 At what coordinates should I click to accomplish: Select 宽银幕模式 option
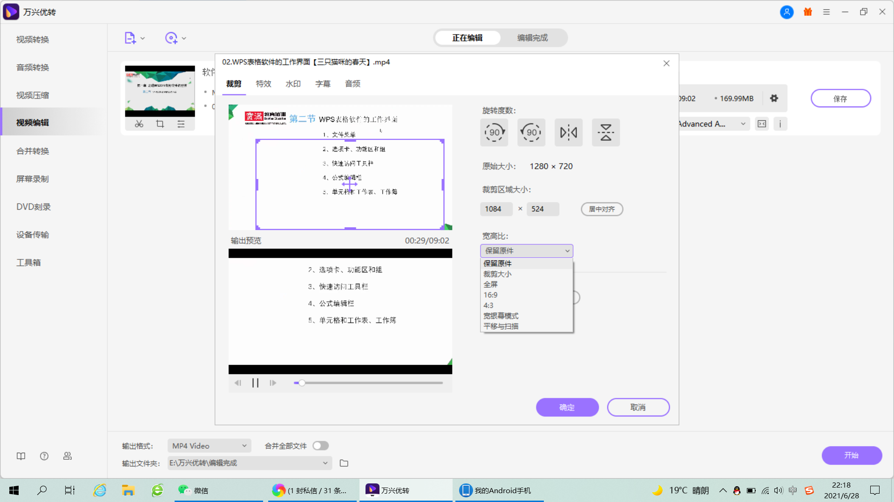(526, 316)
